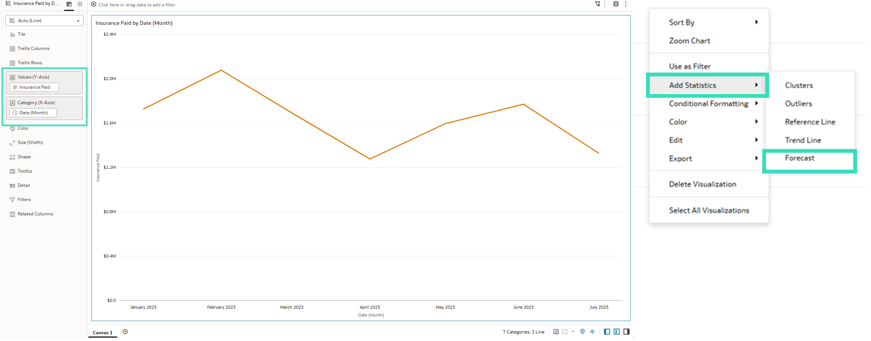
Task: Click the 'Date (Month)' x-axis title
Action: 371,315
